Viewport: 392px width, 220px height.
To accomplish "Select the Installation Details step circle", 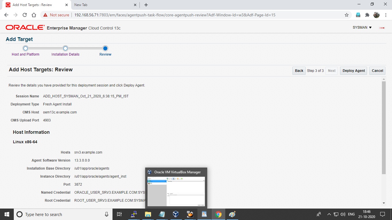I will click(65, 48).
